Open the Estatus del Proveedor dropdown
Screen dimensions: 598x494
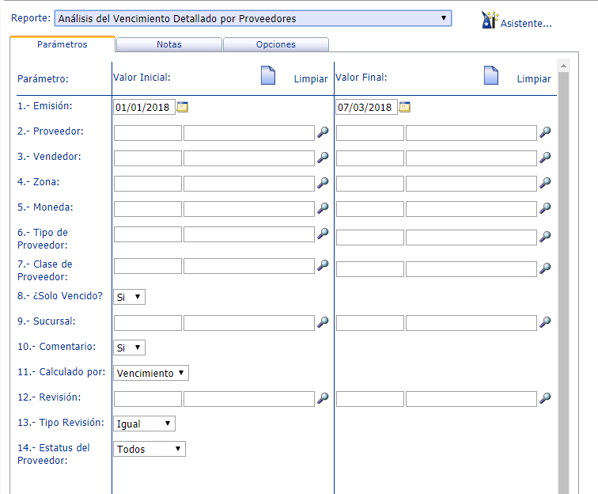[149, 449]
